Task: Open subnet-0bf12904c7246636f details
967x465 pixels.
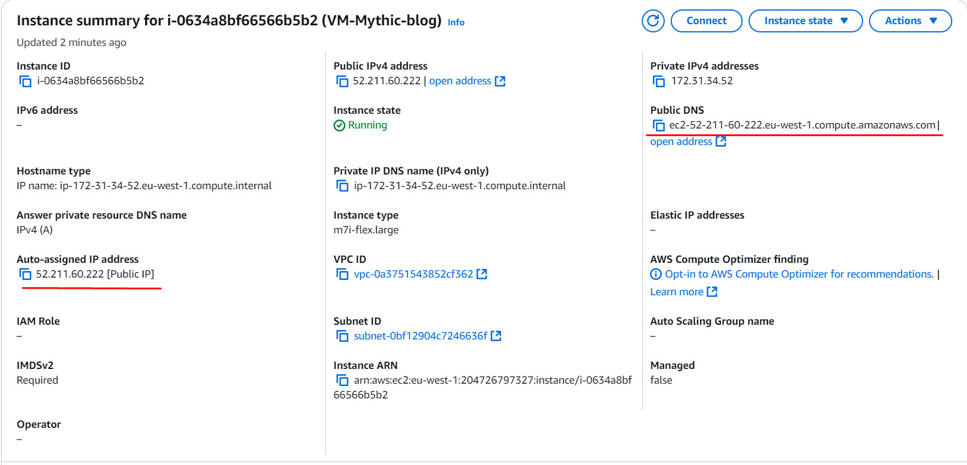Action: [x=422, y=335]
